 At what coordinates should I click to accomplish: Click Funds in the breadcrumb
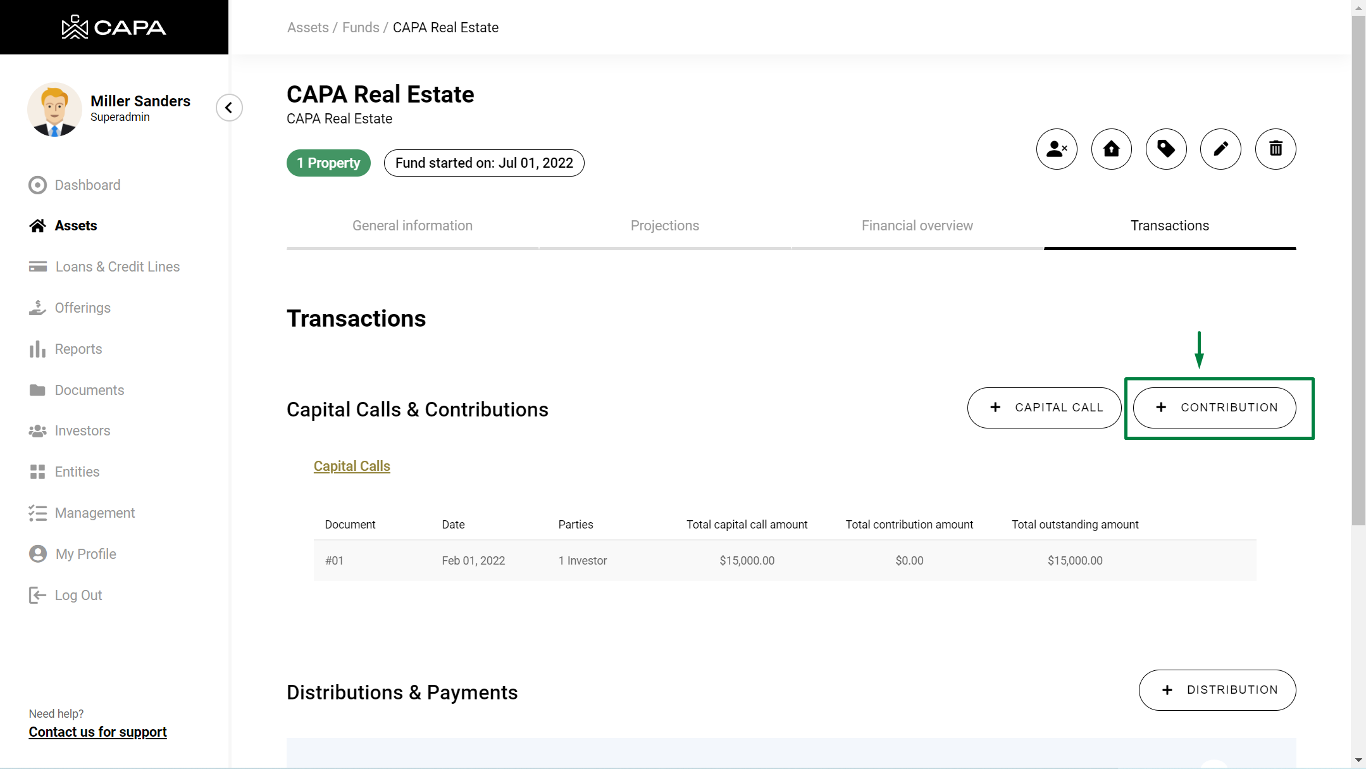click(361, 28)
